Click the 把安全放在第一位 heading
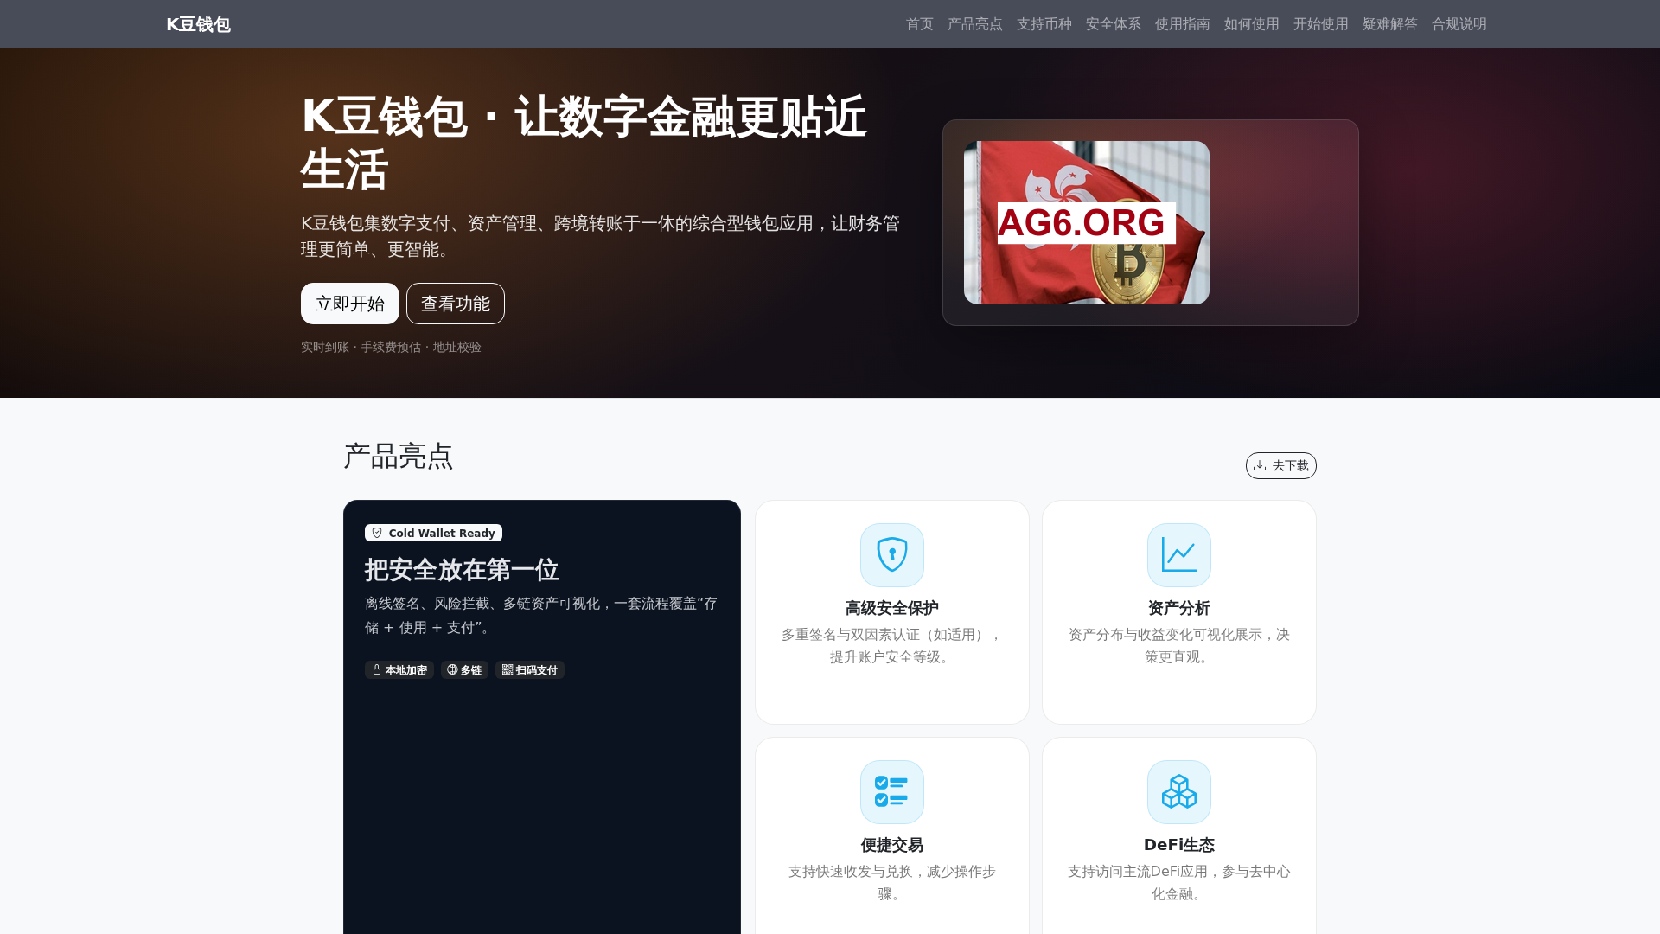The height and width of the screenshot is (934, 1660). 462,570
